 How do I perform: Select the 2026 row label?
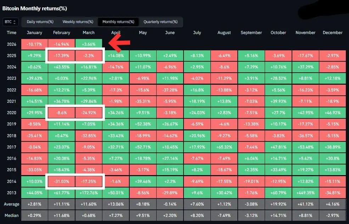click(12, 44)
